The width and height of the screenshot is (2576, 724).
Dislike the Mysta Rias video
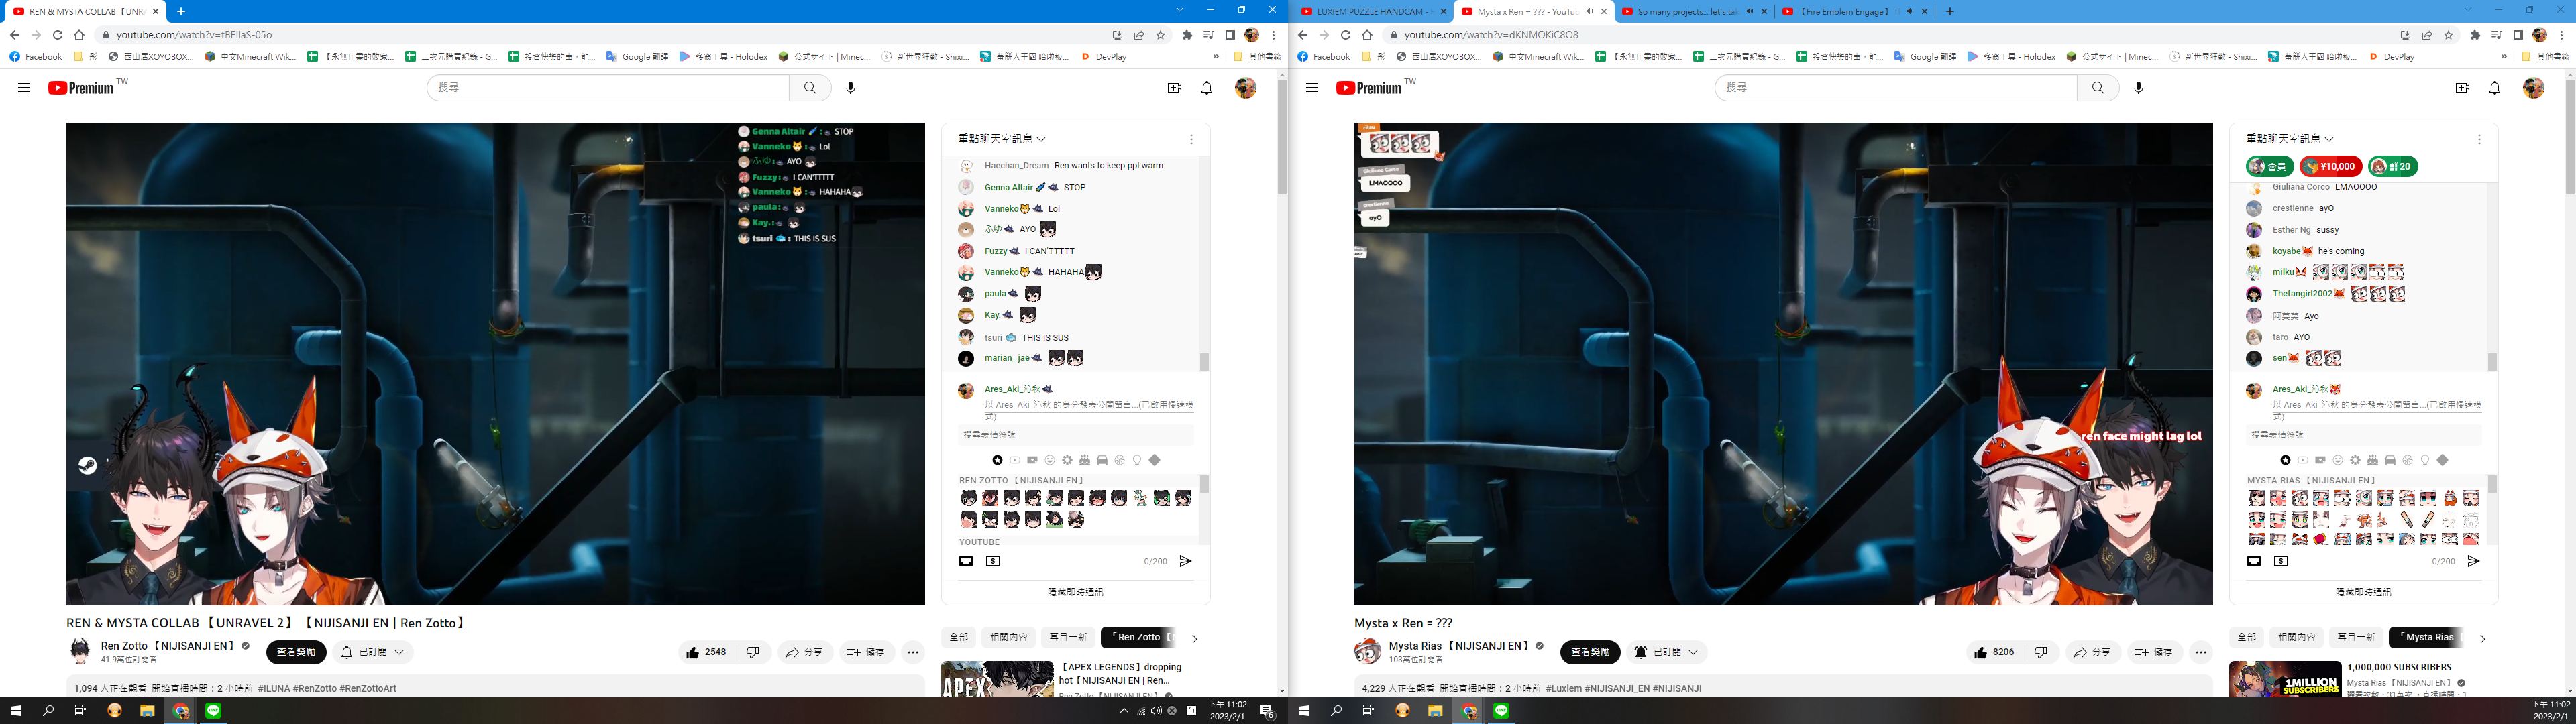[2041, 652]
